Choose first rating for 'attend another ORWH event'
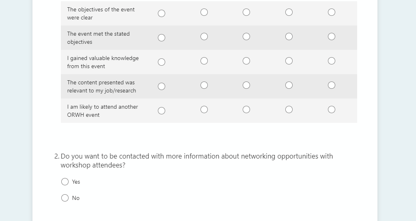The image size is (416, 221). click(162, 111)
